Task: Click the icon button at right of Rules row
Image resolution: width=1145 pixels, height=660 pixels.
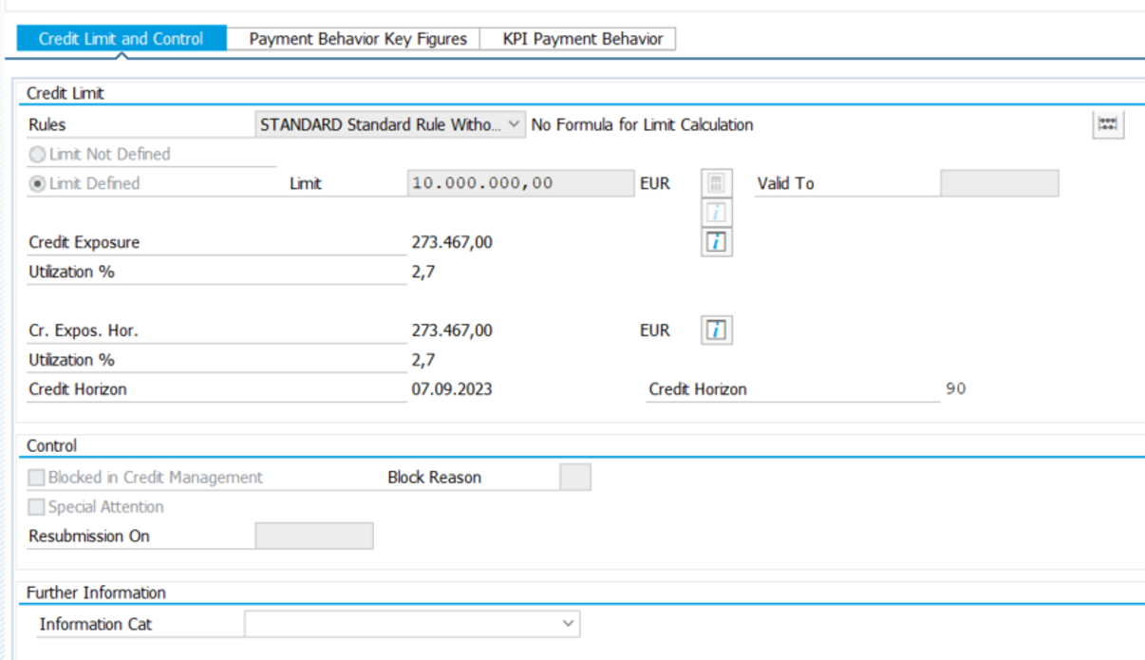Action: tap(1108, 124)
